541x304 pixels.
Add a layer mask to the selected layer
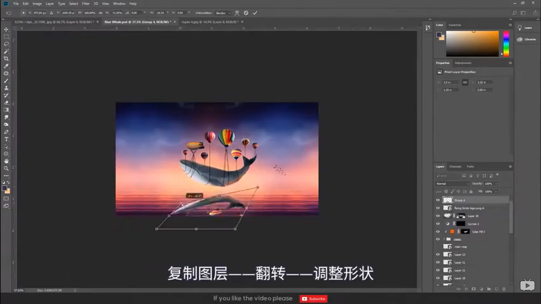tap(473, 288)
